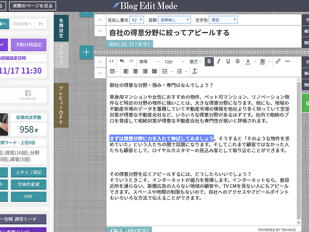The image size is (309, 232).
Task: Toggle bold formatting
Action: click(x=209, y=61)
